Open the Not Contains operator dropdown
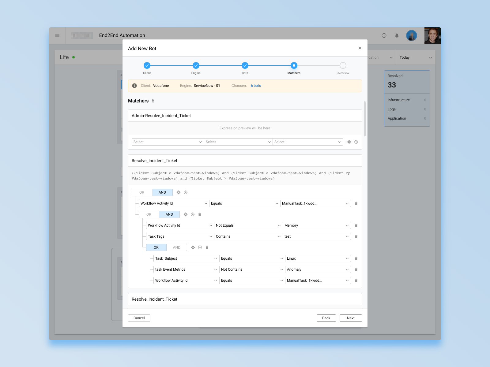The height and width of the screenshot is (367, 490). coord(252,269)
